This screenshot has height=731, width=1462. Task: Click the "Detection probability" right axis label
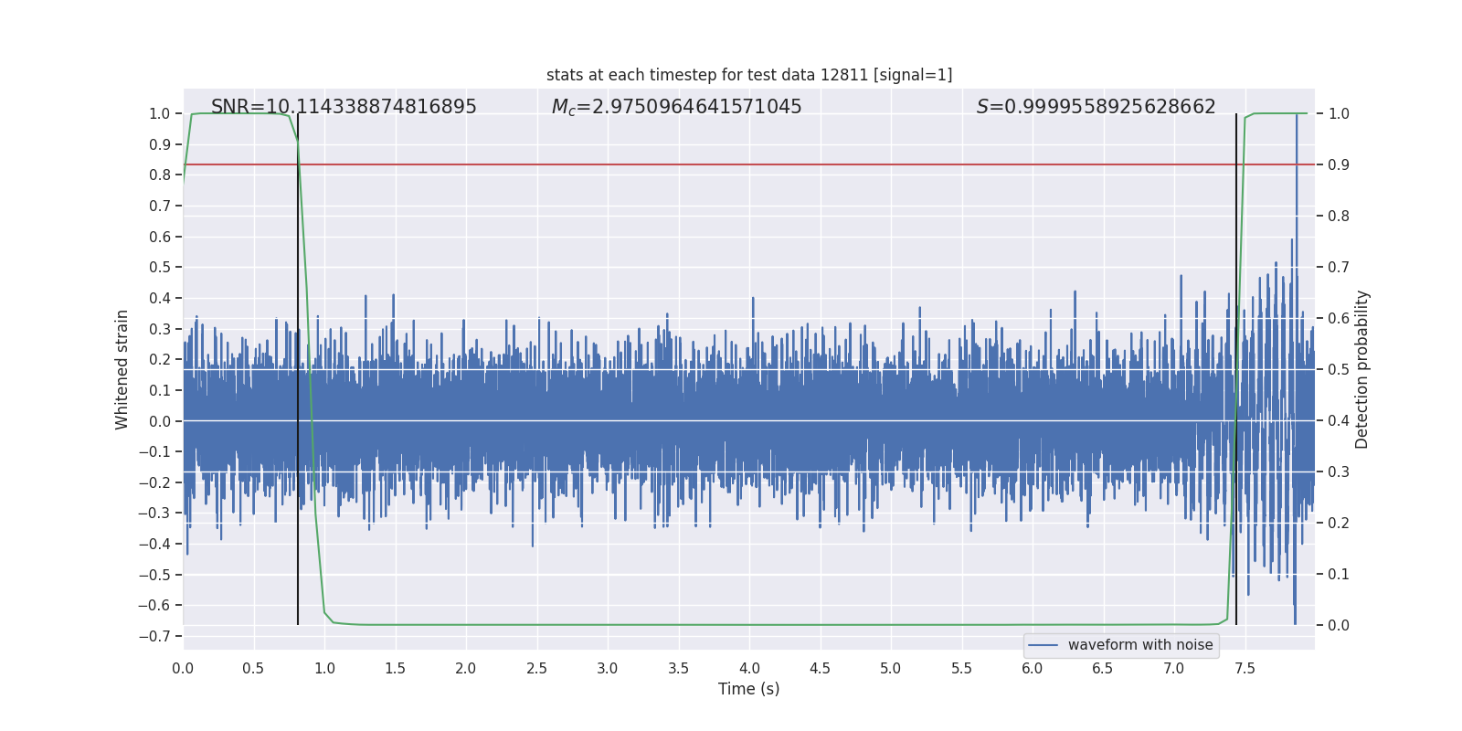pyautogui.click(x=1362, y=369)
